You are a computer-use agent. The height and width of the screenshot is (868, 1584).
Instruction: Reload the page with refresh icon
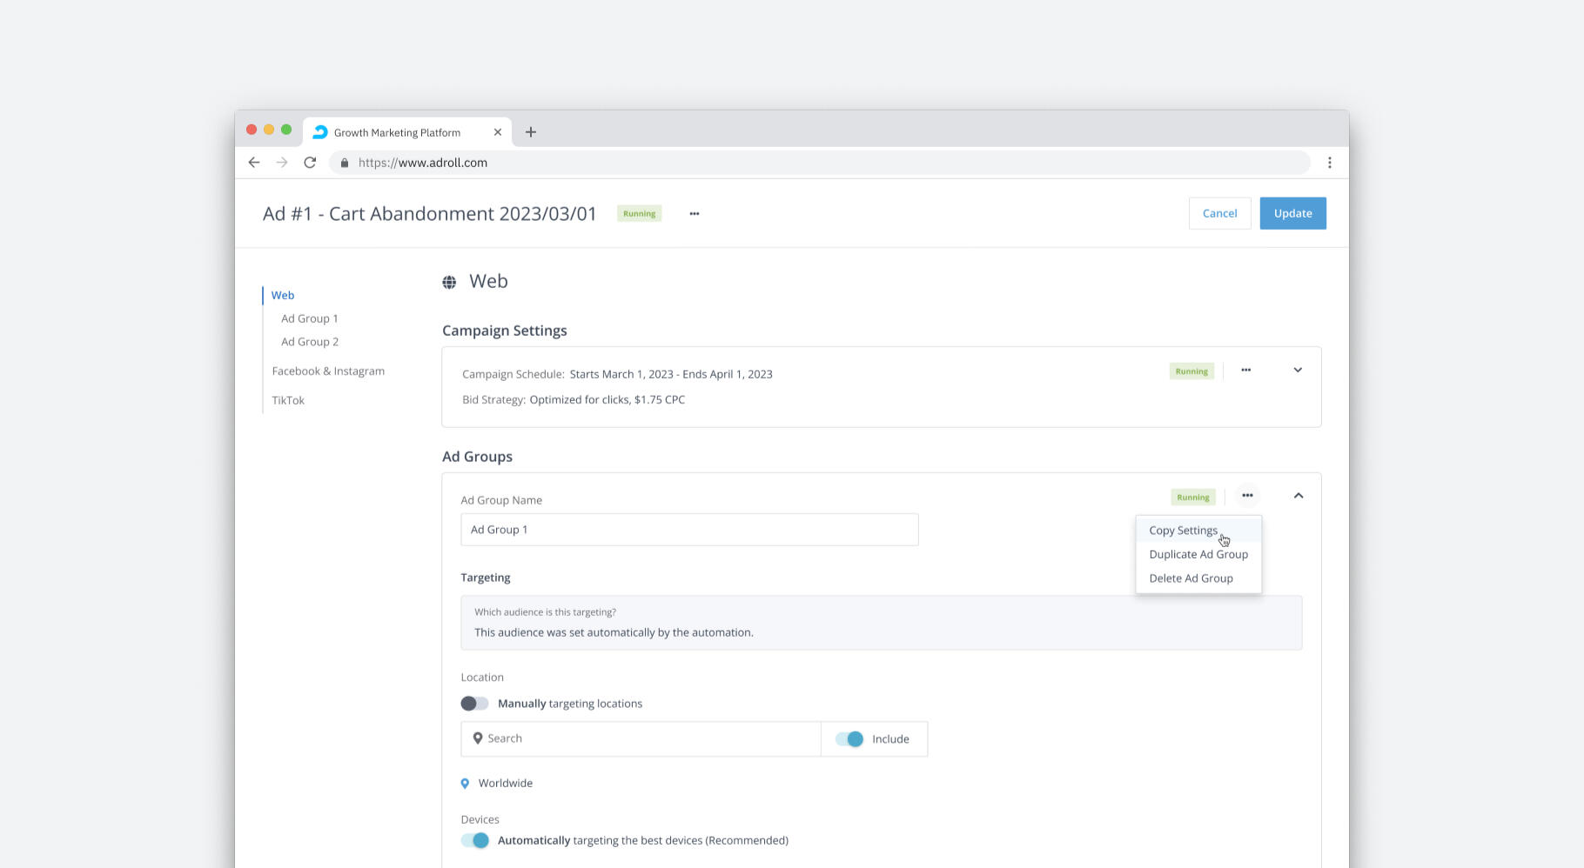pos(310,163)
